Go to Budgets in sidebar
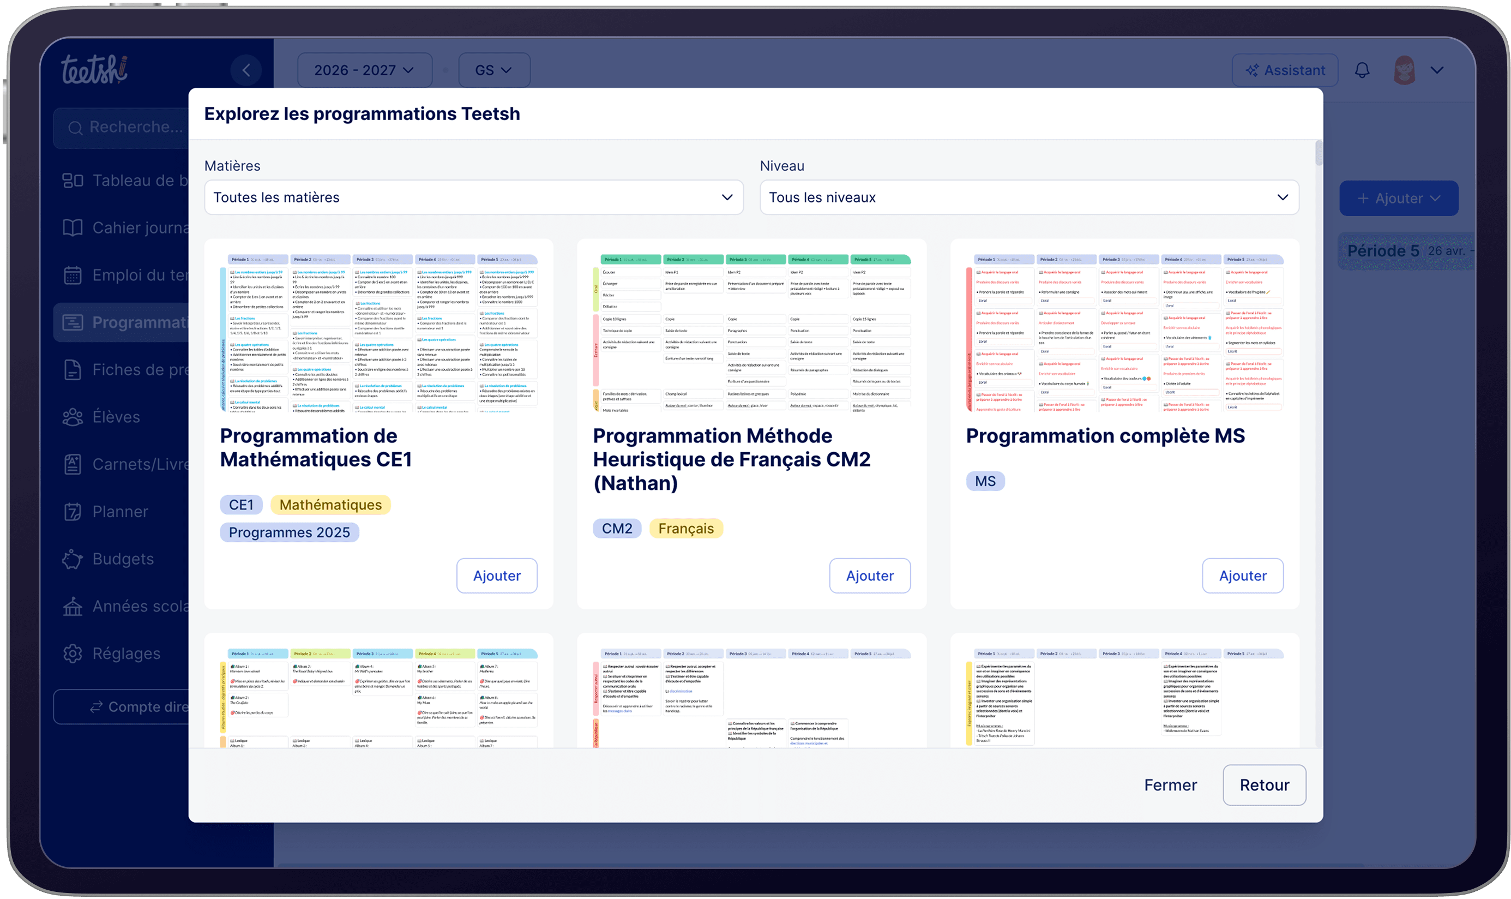Screen dimensions: 1511x899 click(123, 559)
